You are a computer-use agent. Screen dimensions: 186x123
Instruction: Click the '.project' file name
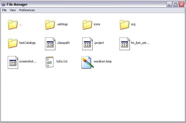pyautogui.click(x=99, y=43)
